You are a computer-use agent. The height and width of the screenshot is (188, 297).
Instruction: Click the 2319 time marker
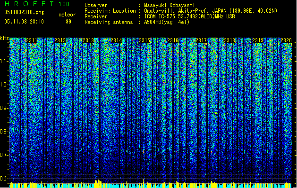tap(258, 40)
